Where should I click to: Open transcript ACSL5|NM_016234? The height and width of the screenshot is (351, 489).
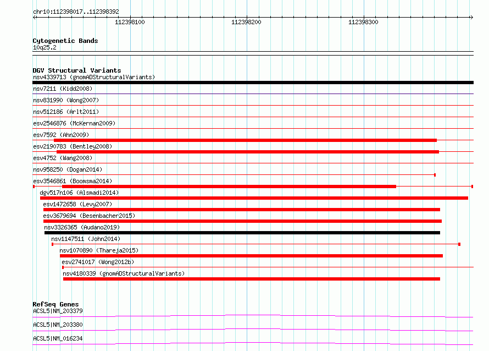58,338
